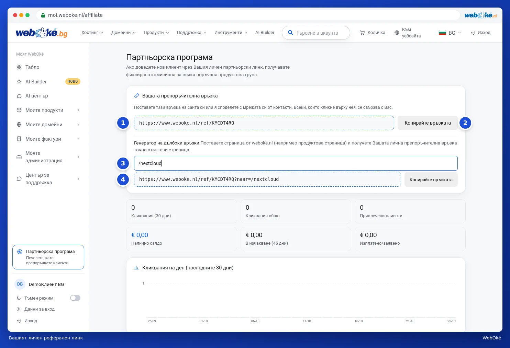Image resolution: width=510 pixels, height=348 pixels.
Task: Click the Моите продукти box icon
Action: click(x=19, y=110)
